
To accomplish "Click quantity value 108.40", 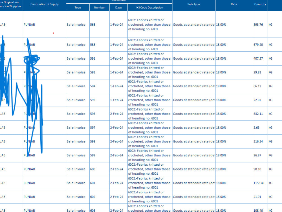I will pyautogui.click(x=258, y=210).
